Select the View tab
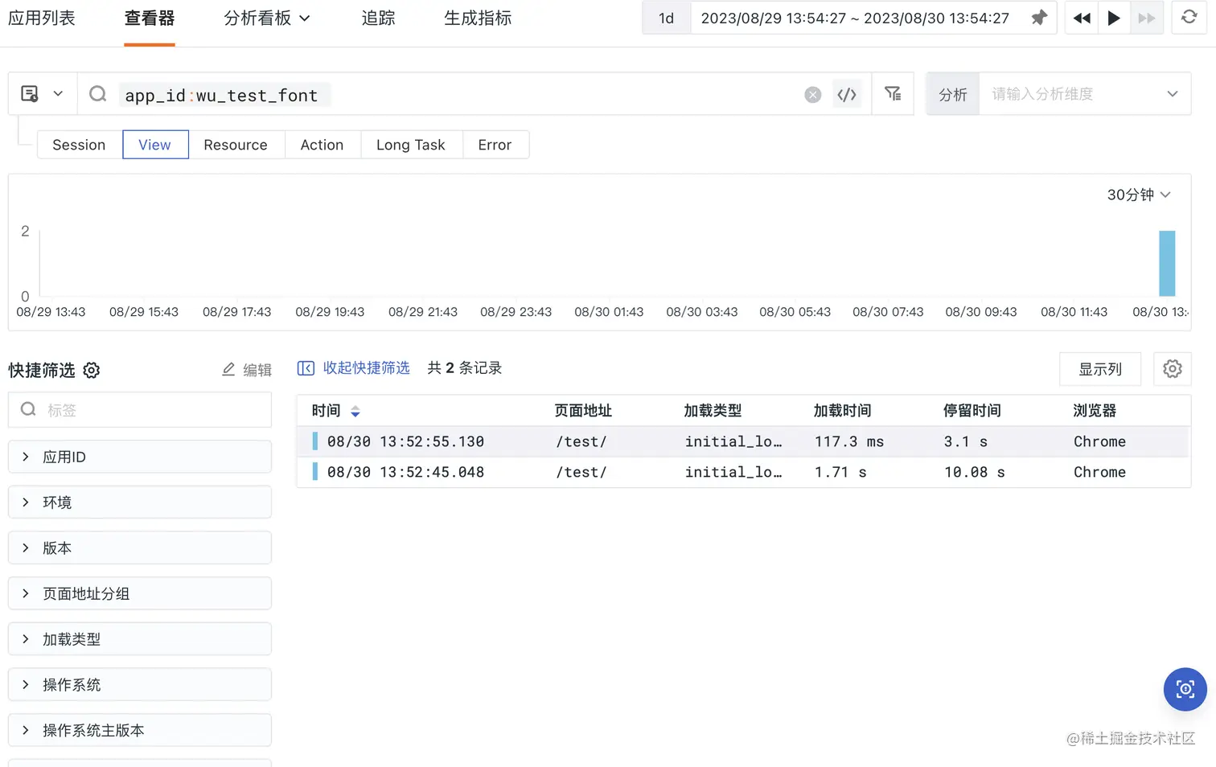This screenshot has width=1216, height=767. coord(155,145)
